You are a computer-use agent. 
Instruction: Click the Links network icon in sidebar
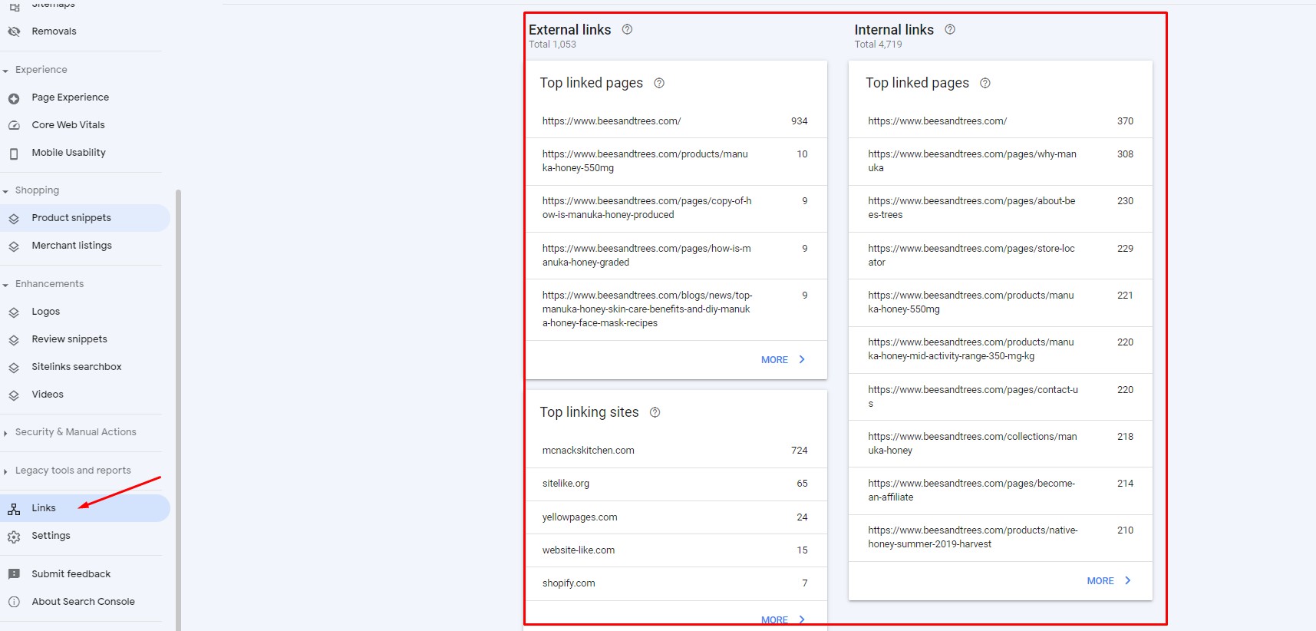(x=14, y=509)
